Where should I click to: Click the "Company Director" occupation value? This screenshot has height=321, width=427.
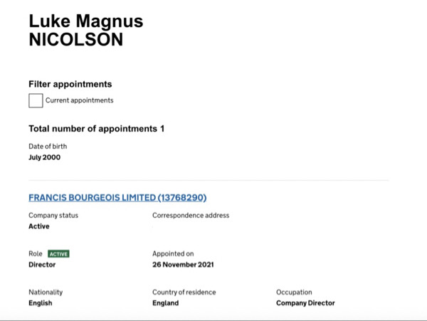coord(305,303)
